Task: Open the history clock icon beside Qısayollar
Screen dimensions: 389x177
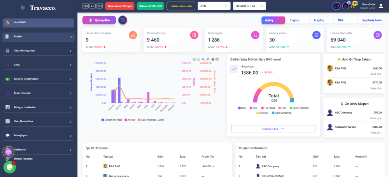Action: point(123,20)
